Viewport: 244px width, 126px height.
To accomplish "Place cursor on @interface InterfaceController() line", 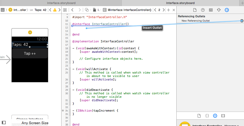I will pos(100,24).
